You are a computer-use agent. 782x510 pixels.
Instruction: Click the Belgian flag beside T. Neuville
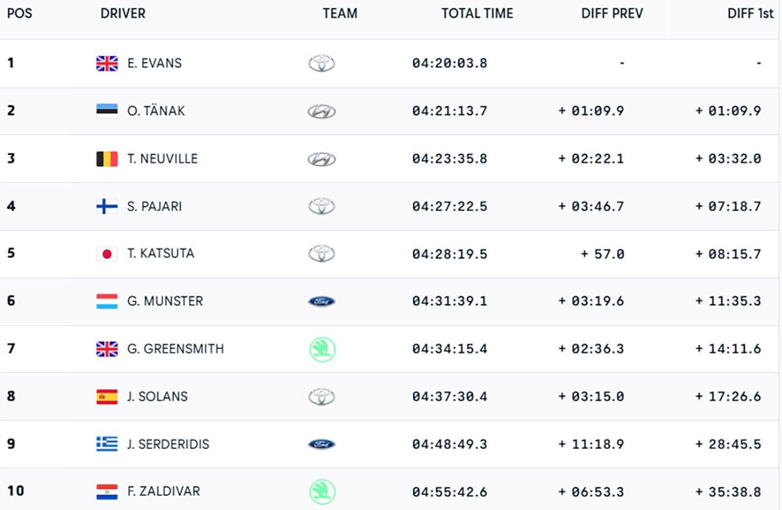click(107, 158)
